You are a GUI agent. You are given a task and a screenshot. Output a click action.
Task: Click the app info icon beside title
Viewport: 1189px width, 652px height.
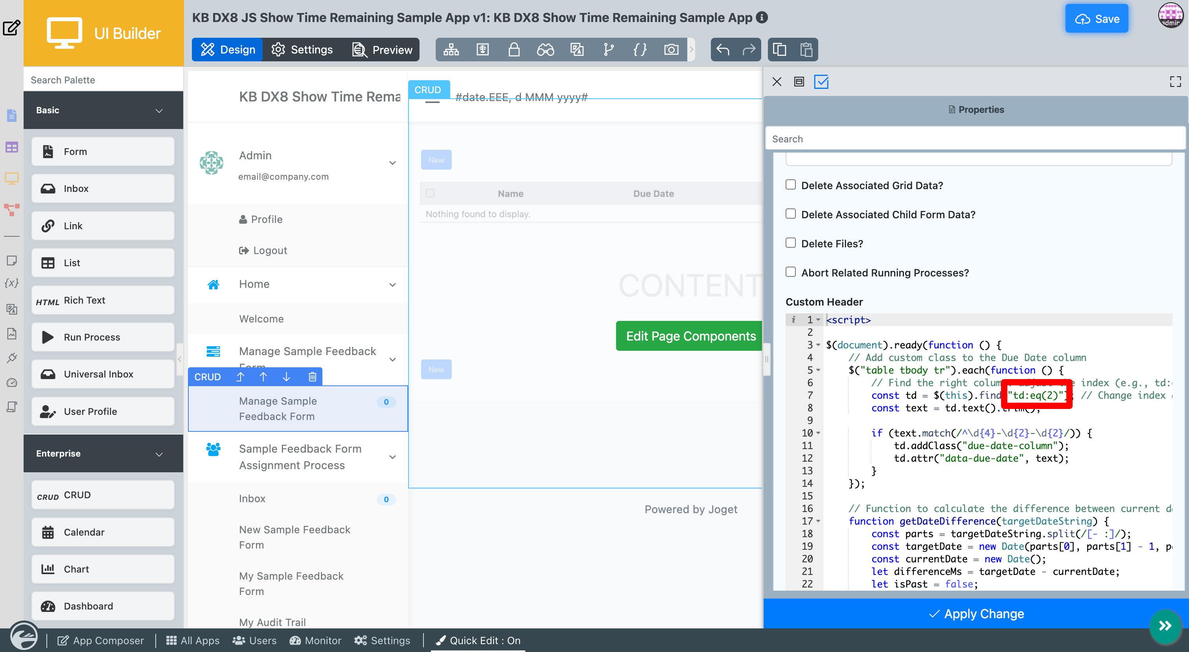tap(762, 18)
